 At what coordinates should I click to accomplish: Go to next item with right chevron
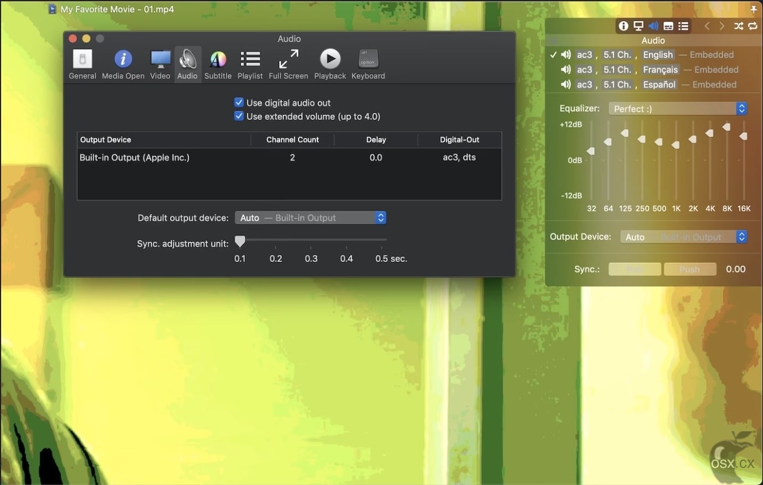(721, 26)
